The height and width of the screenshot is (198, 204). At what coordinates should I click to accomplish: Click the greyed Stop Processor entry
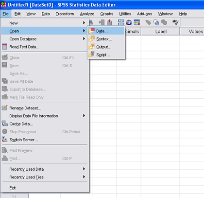[45, 132]
